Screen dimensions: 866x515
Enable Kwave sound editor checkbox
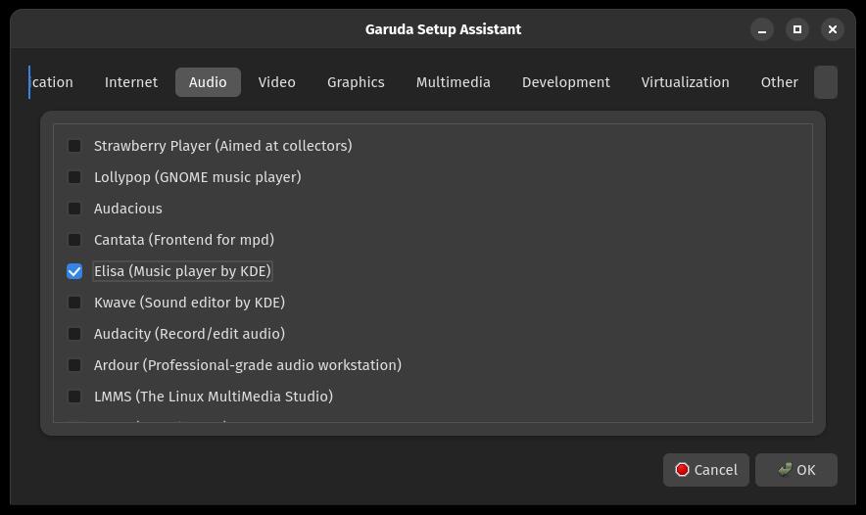point(74,303)
